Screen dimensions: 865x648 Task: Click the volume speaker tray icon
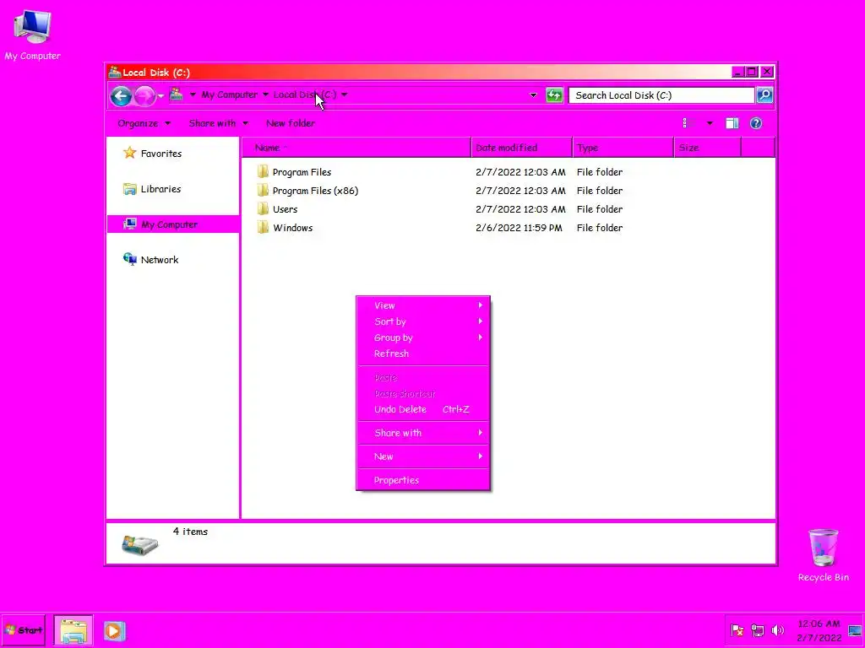click(x=777, y=630)
